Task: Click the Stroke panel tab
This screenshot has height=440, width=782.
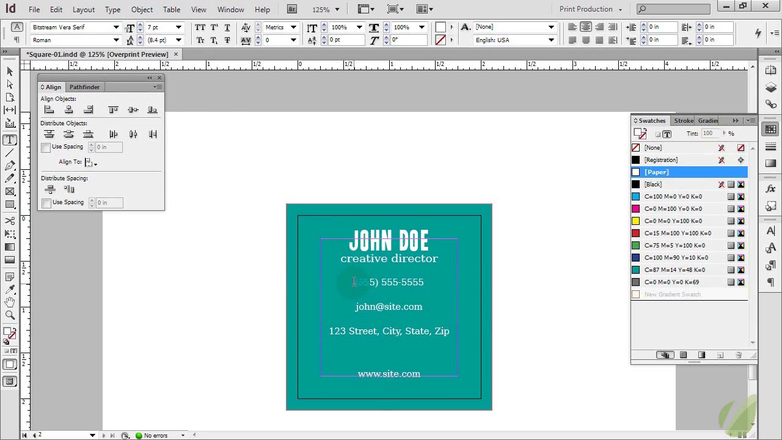Action: pyautogui.click(x=684, y=121)
